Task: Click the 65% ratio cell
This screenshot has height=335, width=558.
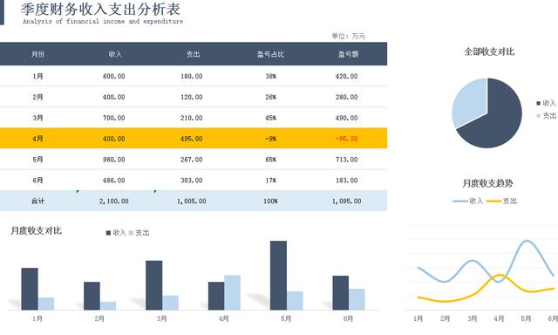Action: tap(270, 160)
